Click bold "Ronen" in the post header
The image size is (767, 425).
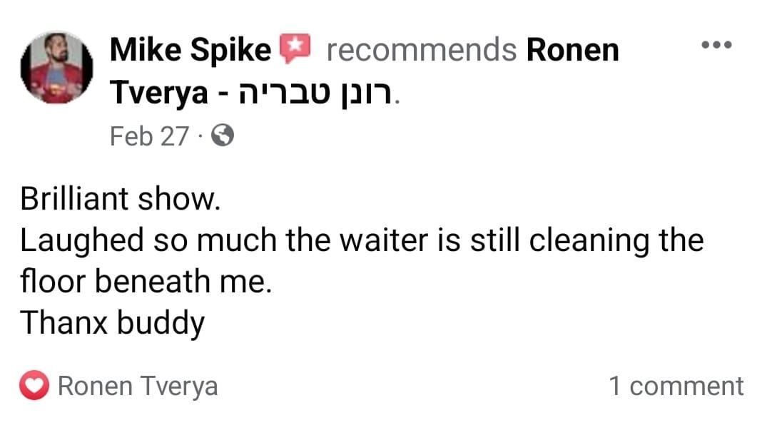[x=572, y=51]
